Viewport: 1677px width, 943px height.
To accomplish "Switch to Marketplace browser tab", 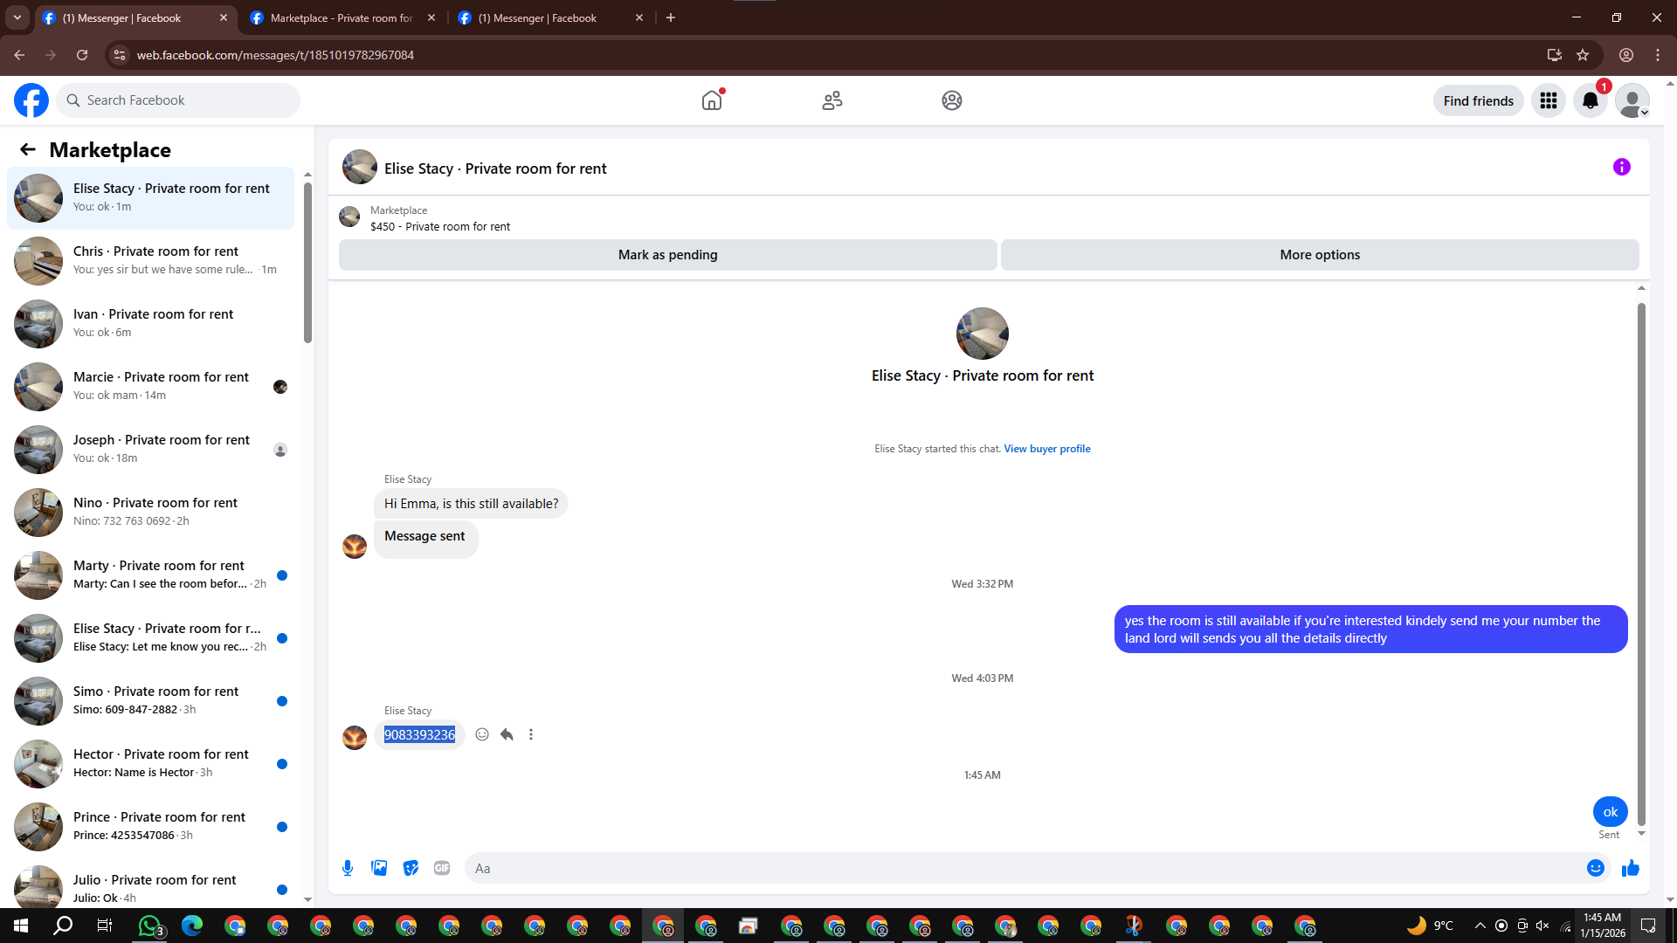I will point(341,17).
